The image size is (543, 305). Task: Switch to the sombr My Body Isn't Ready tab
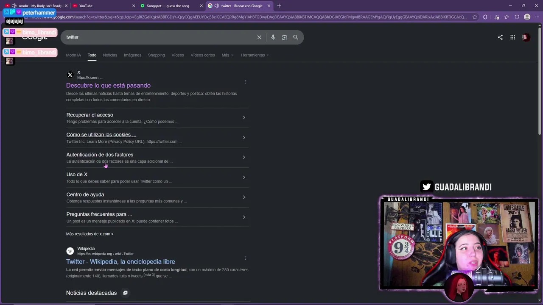point(36,6)
